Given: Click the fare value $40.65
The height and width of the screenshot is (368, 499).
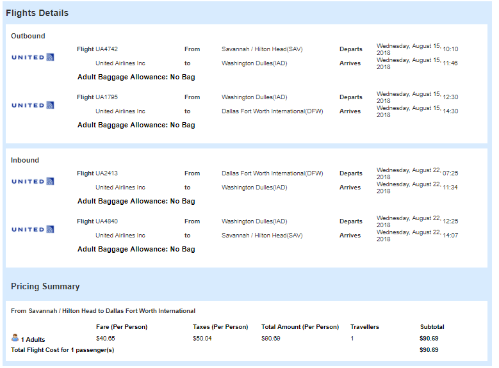Looking at the screenshot, I should [105, 339].
